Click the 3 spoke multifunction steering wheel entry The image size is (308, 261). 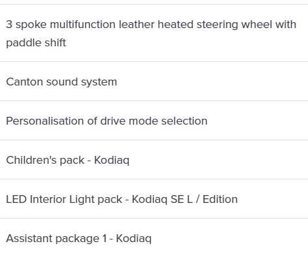(x=154, y=33)
